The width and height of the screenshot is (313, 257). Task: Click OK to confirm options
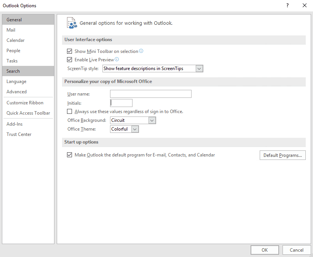click(265, 250)
